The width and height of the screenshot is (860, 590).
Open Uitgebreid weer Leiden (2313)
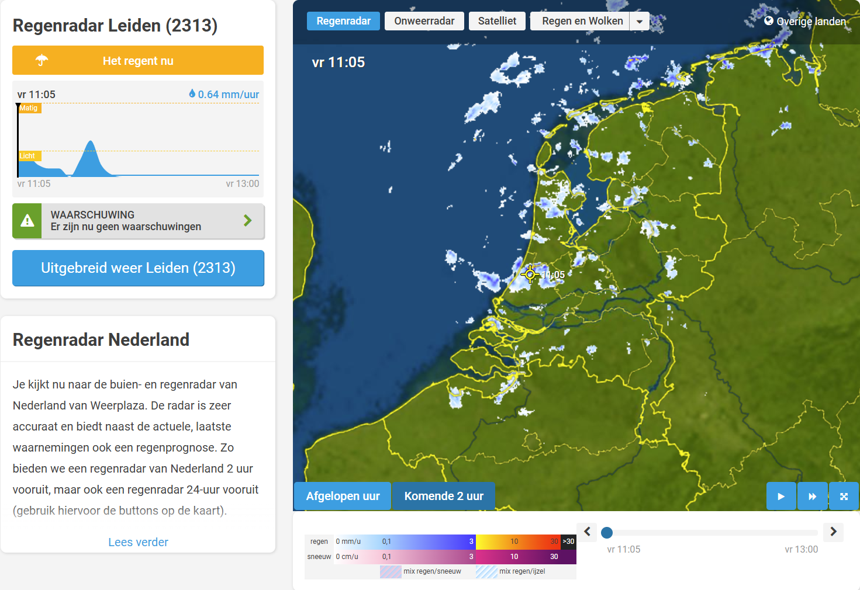point(138,268)
